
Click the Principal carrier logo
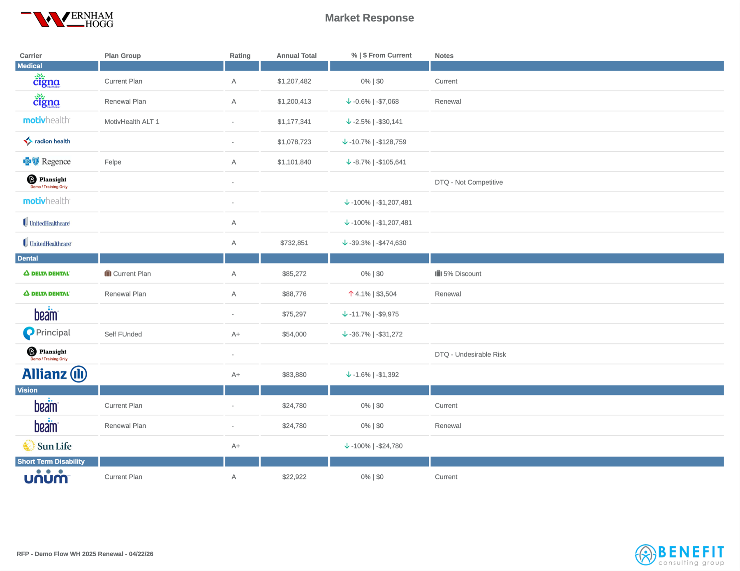coord(46,333)
